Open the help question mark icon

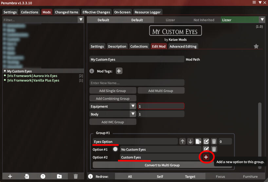click(x=43, y=176)
